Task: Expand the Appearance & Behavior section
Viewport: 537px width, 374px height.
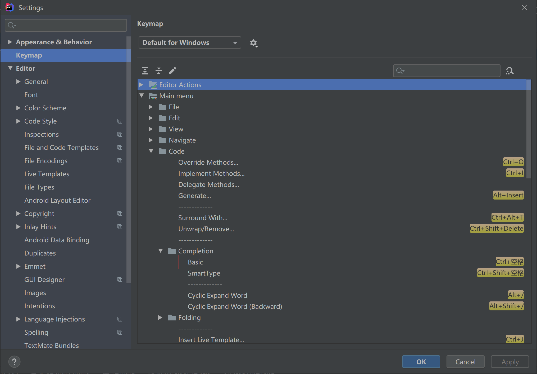Action: click(x=10, y=42)
